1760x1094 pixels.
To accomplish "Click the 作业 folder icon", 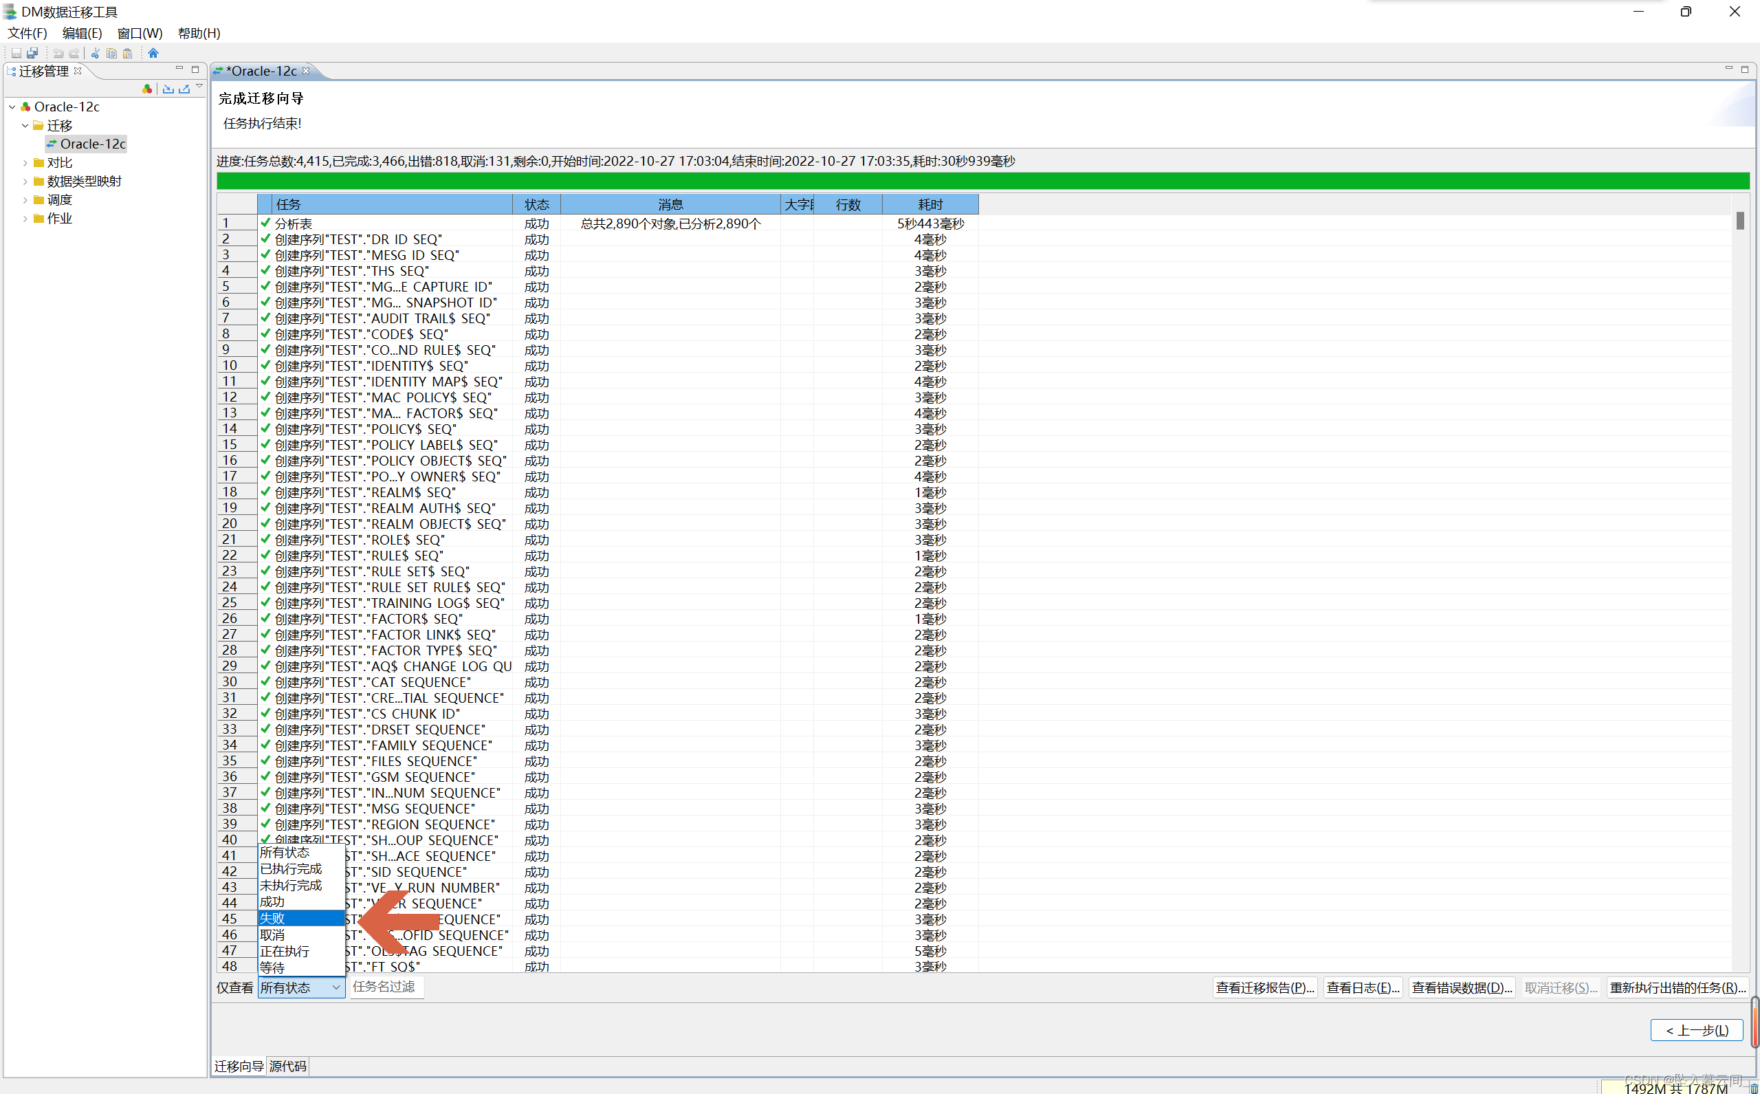I will [38, 219].
